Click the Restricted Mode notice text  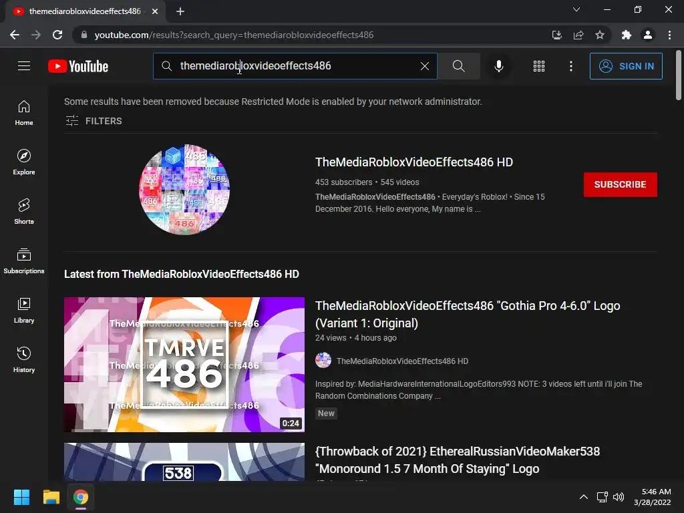[x=273, y=102]
